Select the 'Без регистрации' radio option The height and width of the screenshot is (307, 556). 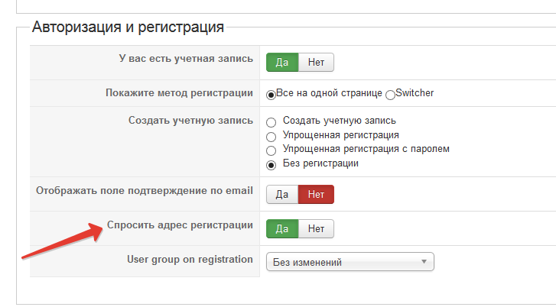point(271,164)
